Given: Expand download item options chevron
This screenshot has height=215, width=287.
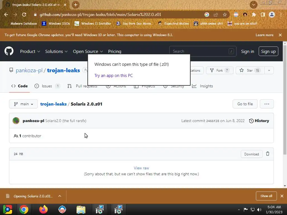Looking at the screenshot, I should (x=60, y=196).
